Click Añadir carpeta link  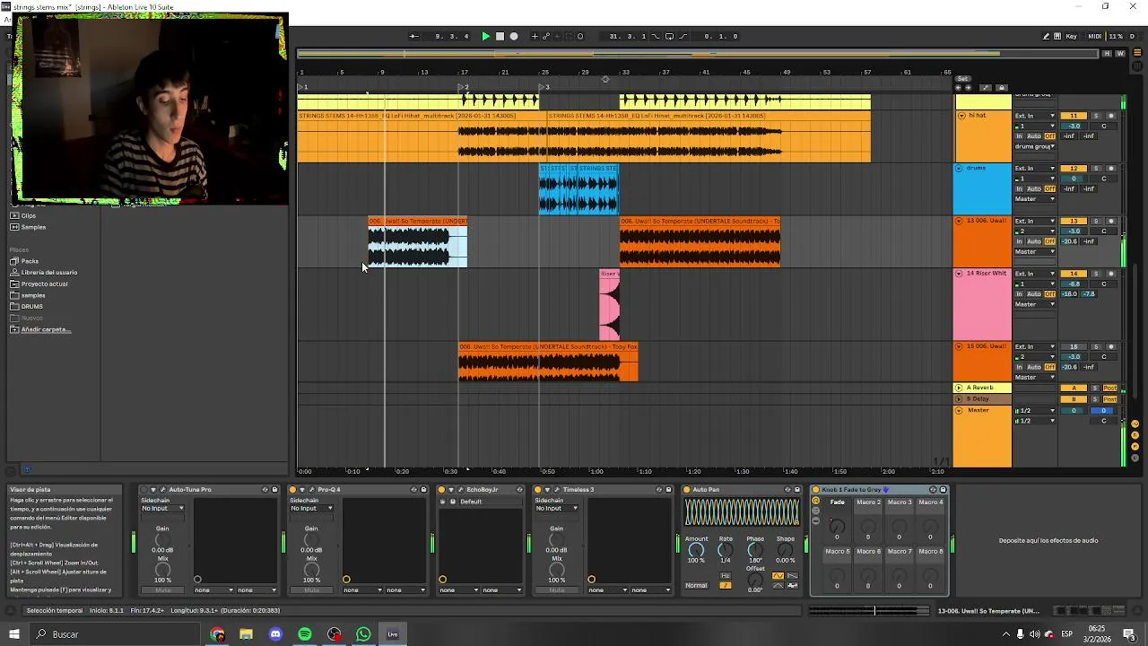coord(46,329)
